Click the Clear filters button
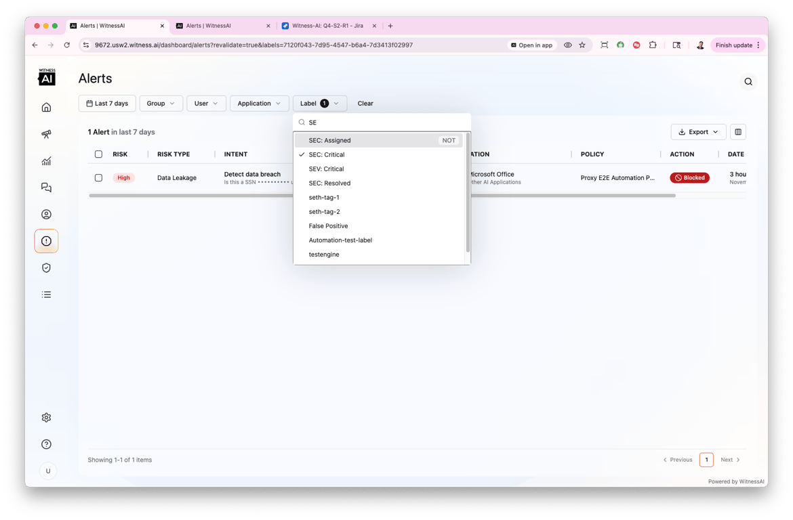 365,103
